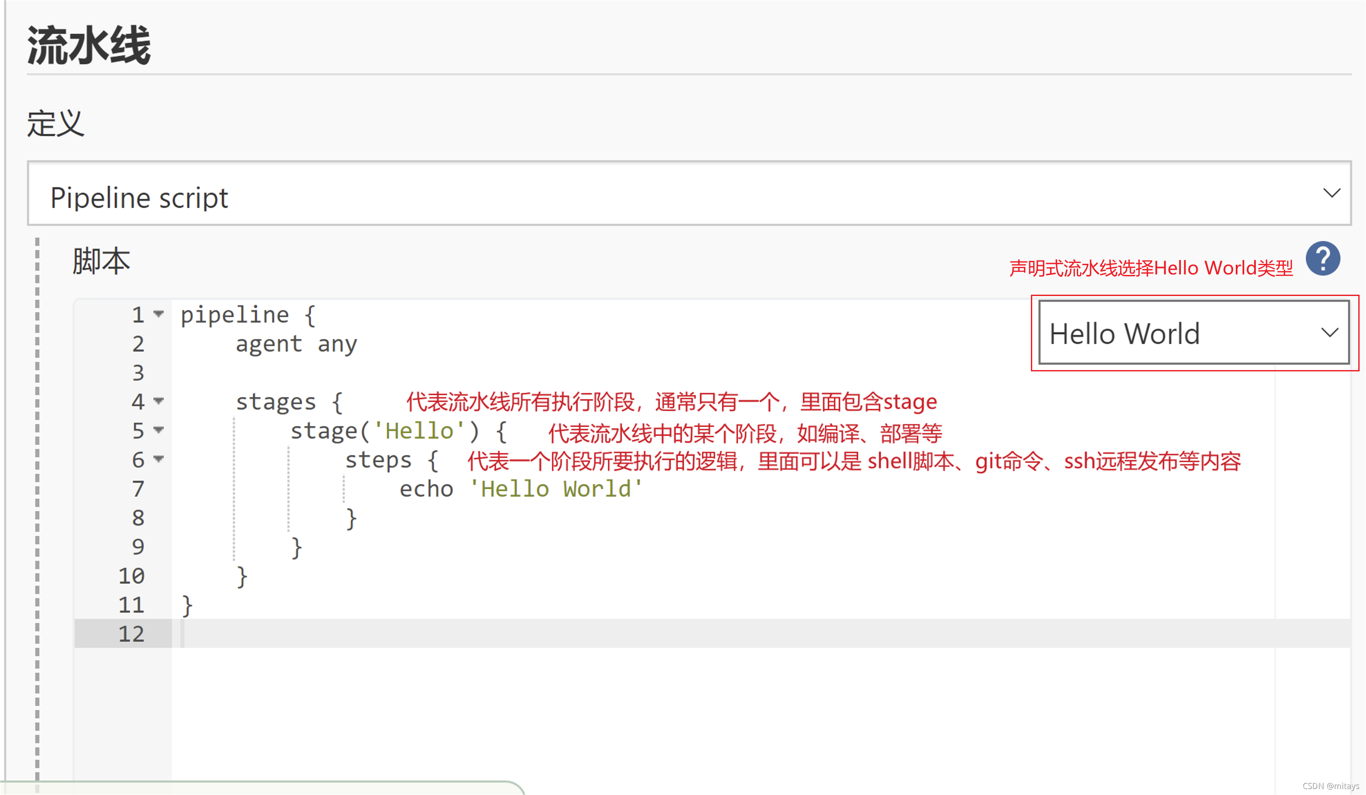Collapse the pipeline block fold arrow on line 1
1366x795 pixels.
[158, 314]
